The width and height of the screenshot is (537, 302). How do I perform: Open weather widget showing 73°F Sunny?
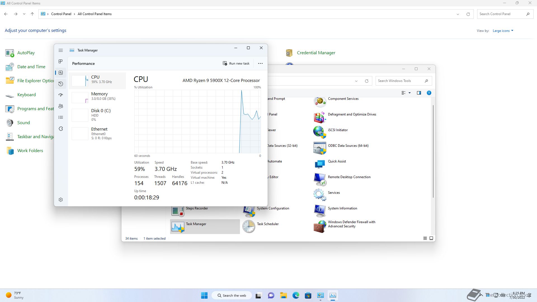[x=15, y=296]
